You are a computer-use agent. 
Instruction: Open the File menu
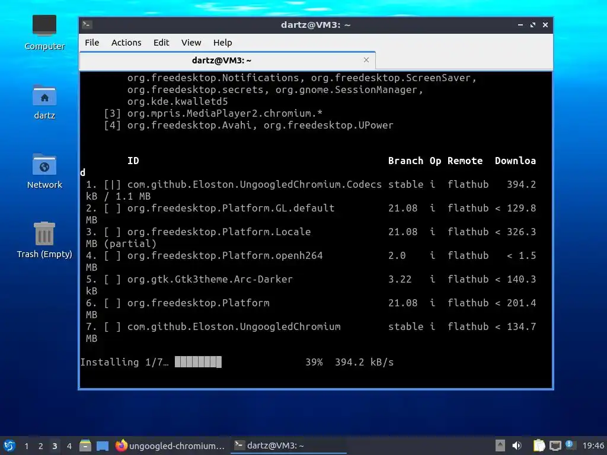pyautogui.click(x=92, y=43)
